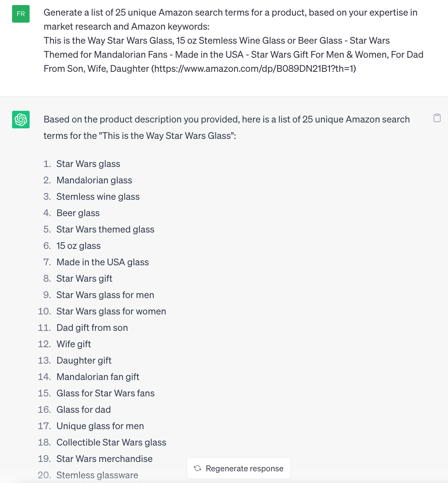Click 'Mandalorian fan gift' list item
Screen dimensions: 448x483
point(98,377)
